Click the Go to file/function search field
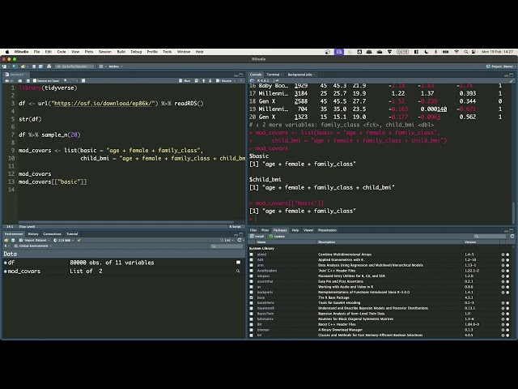Viewport: 518px width, 389px height. [x=74, y=66]
